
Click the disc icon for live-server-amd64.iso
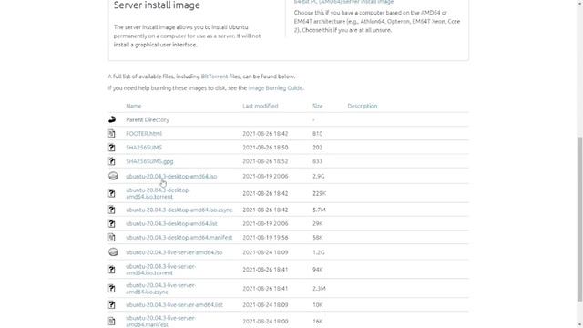coord(113,252)
